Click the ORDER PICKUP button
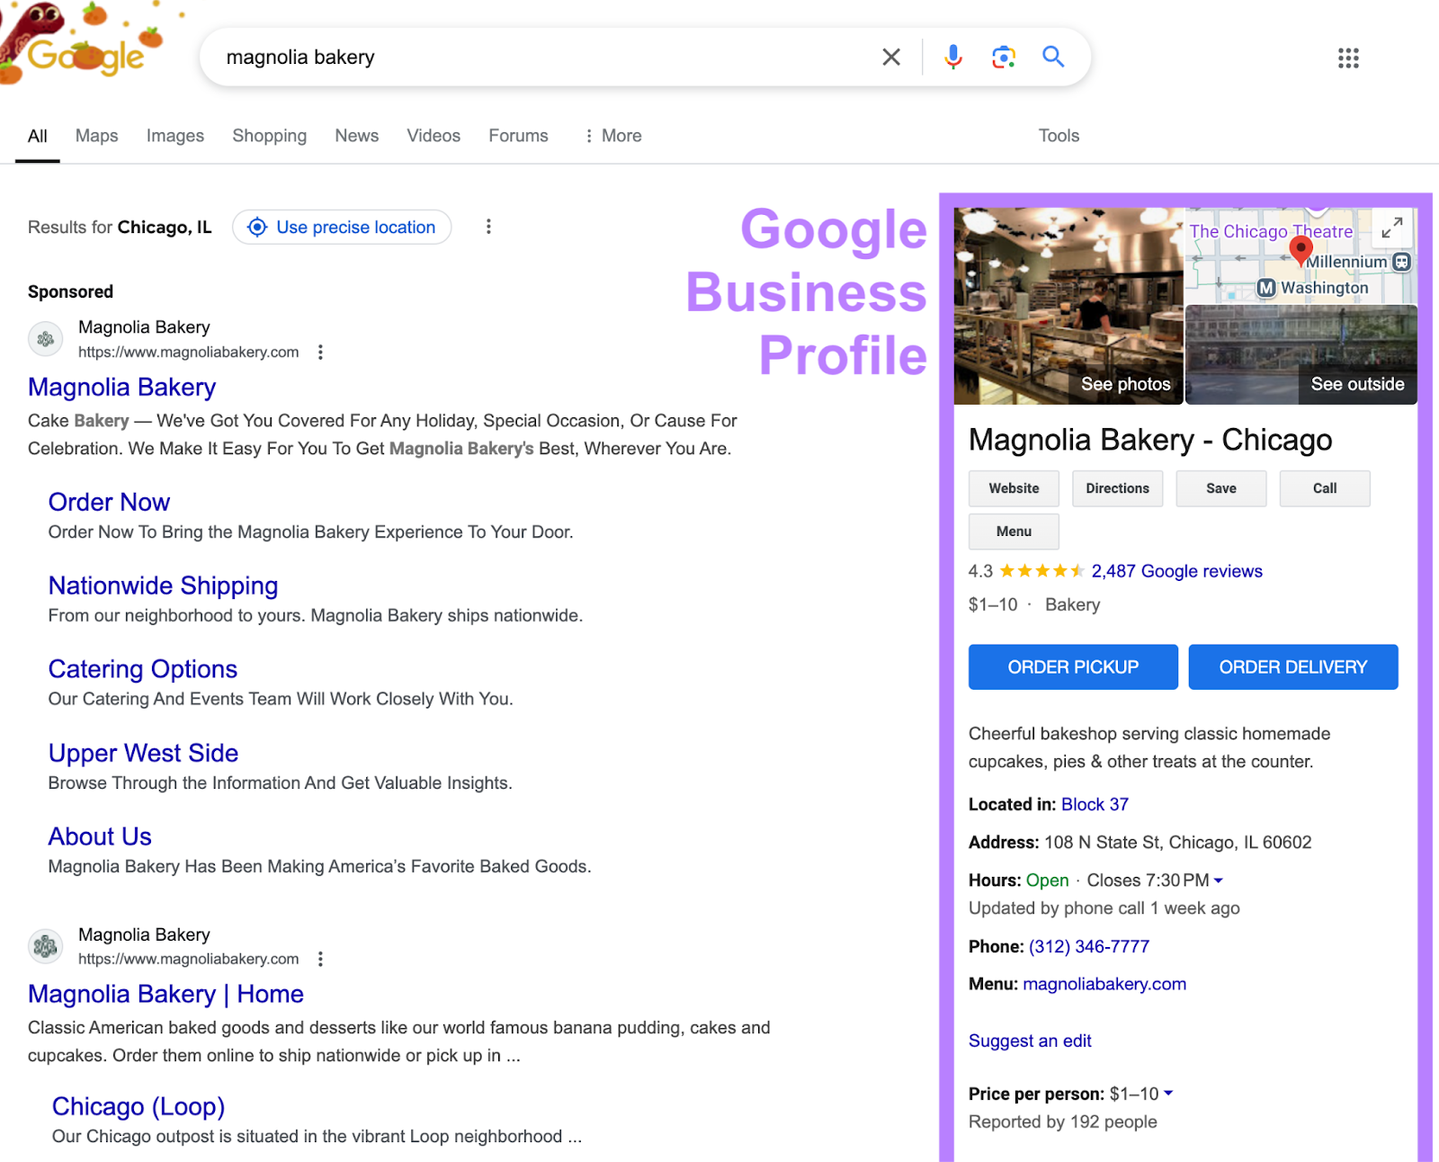Viewport: 1439px width, 1162px height. click(1072, 666)
